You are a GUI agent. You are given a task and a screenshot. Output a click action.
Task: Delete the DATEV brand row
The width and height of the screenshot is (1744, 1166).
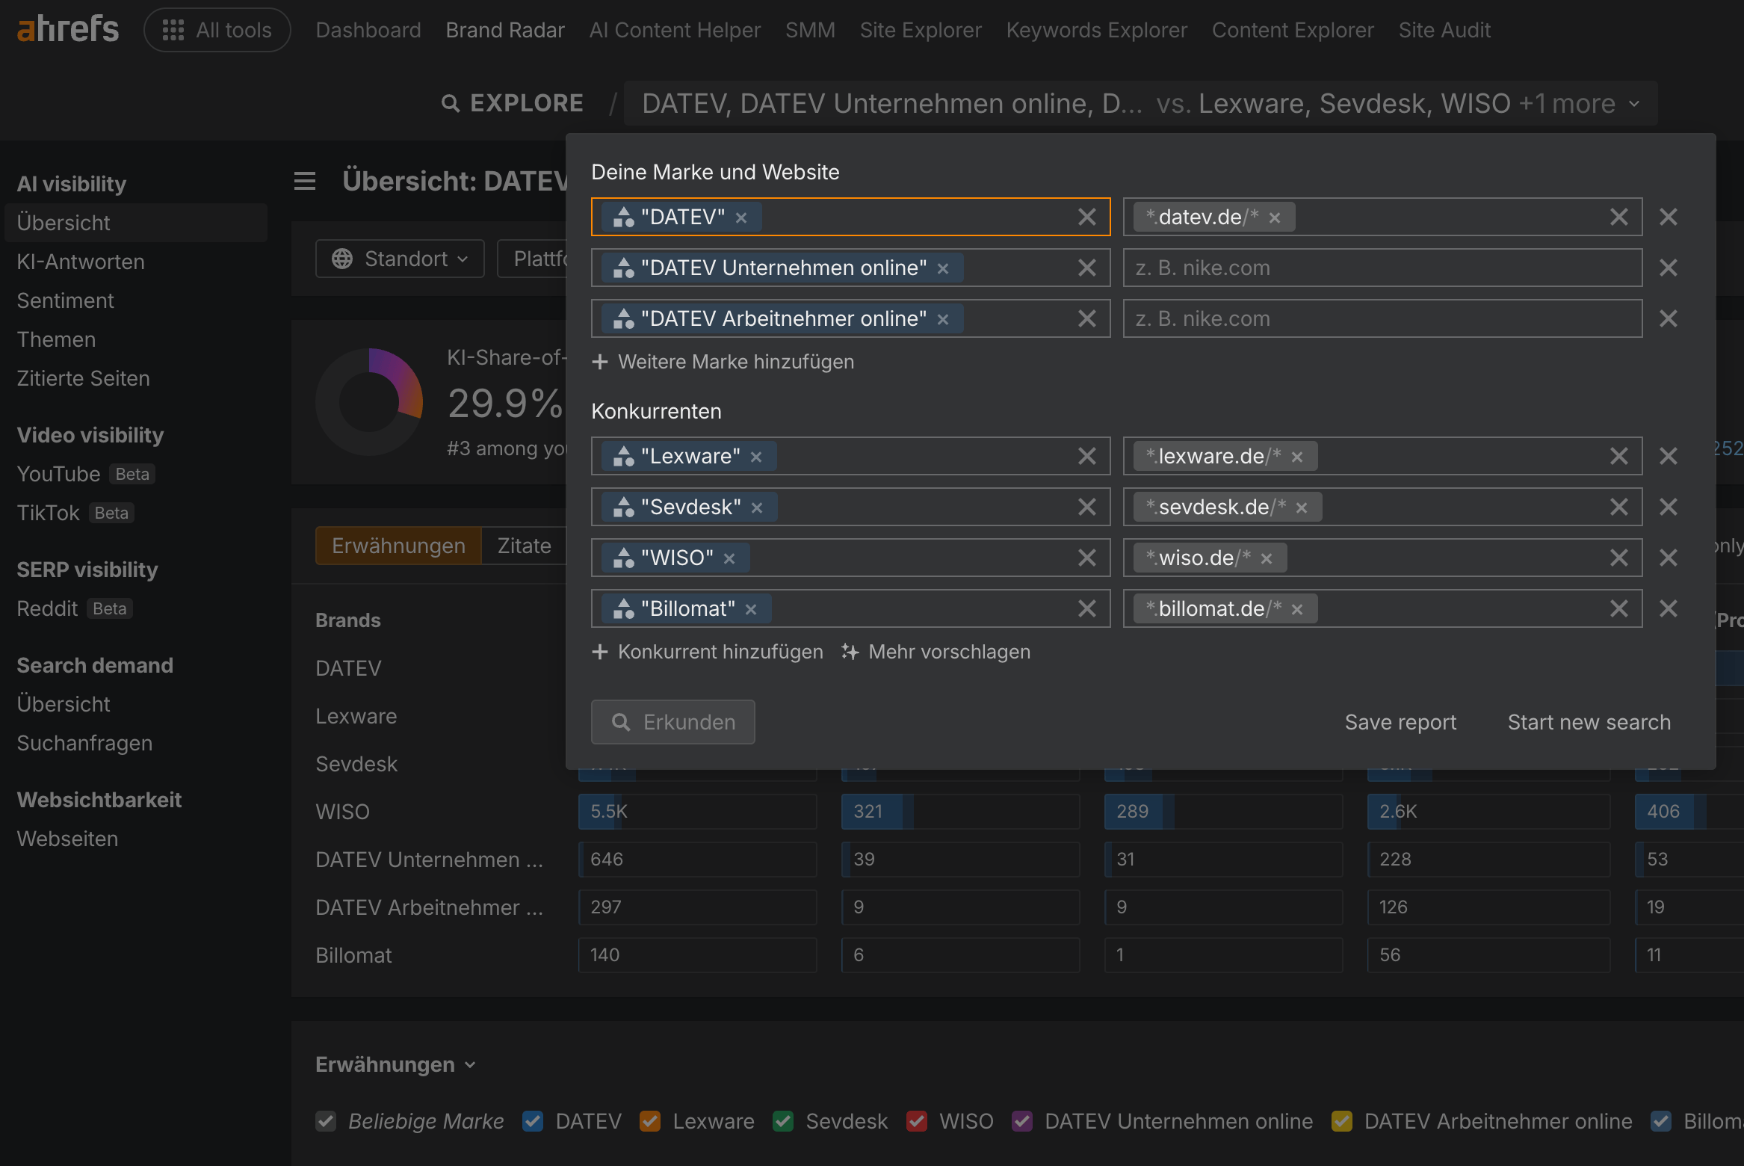1668,217
